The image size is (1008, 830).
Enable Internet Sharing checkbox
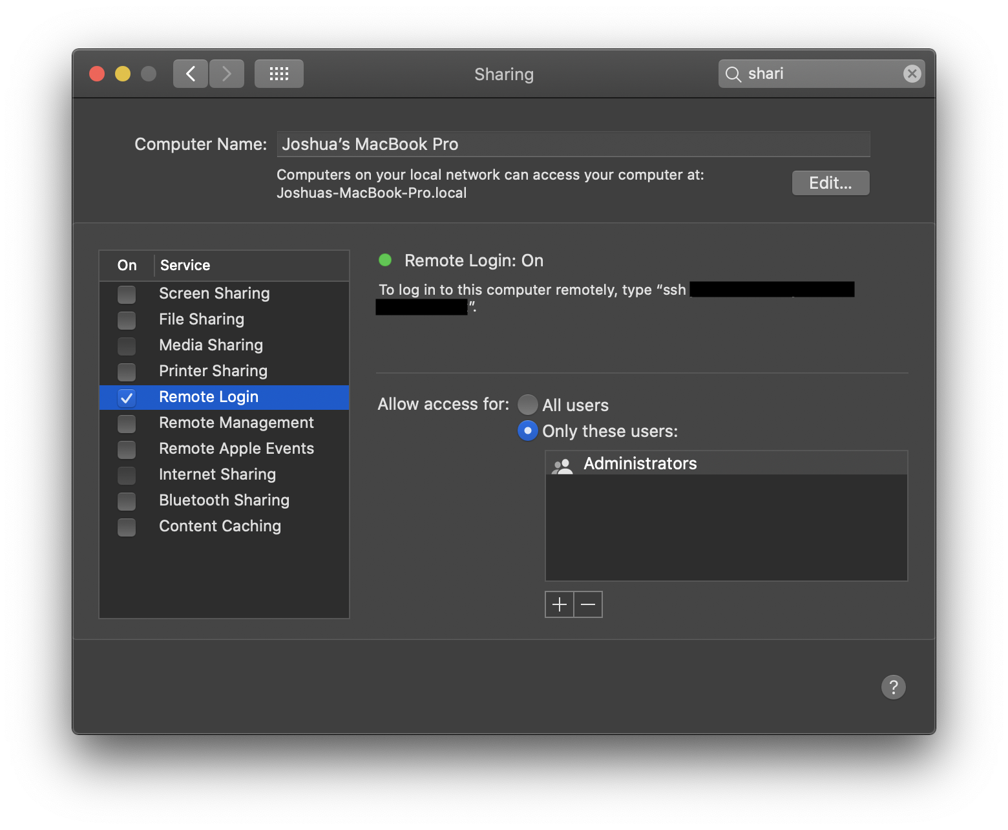127,475
